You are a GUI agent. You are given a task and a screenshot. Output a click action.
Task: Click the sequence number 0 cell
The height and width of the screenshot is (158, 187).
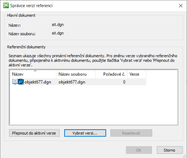[124, 82]
